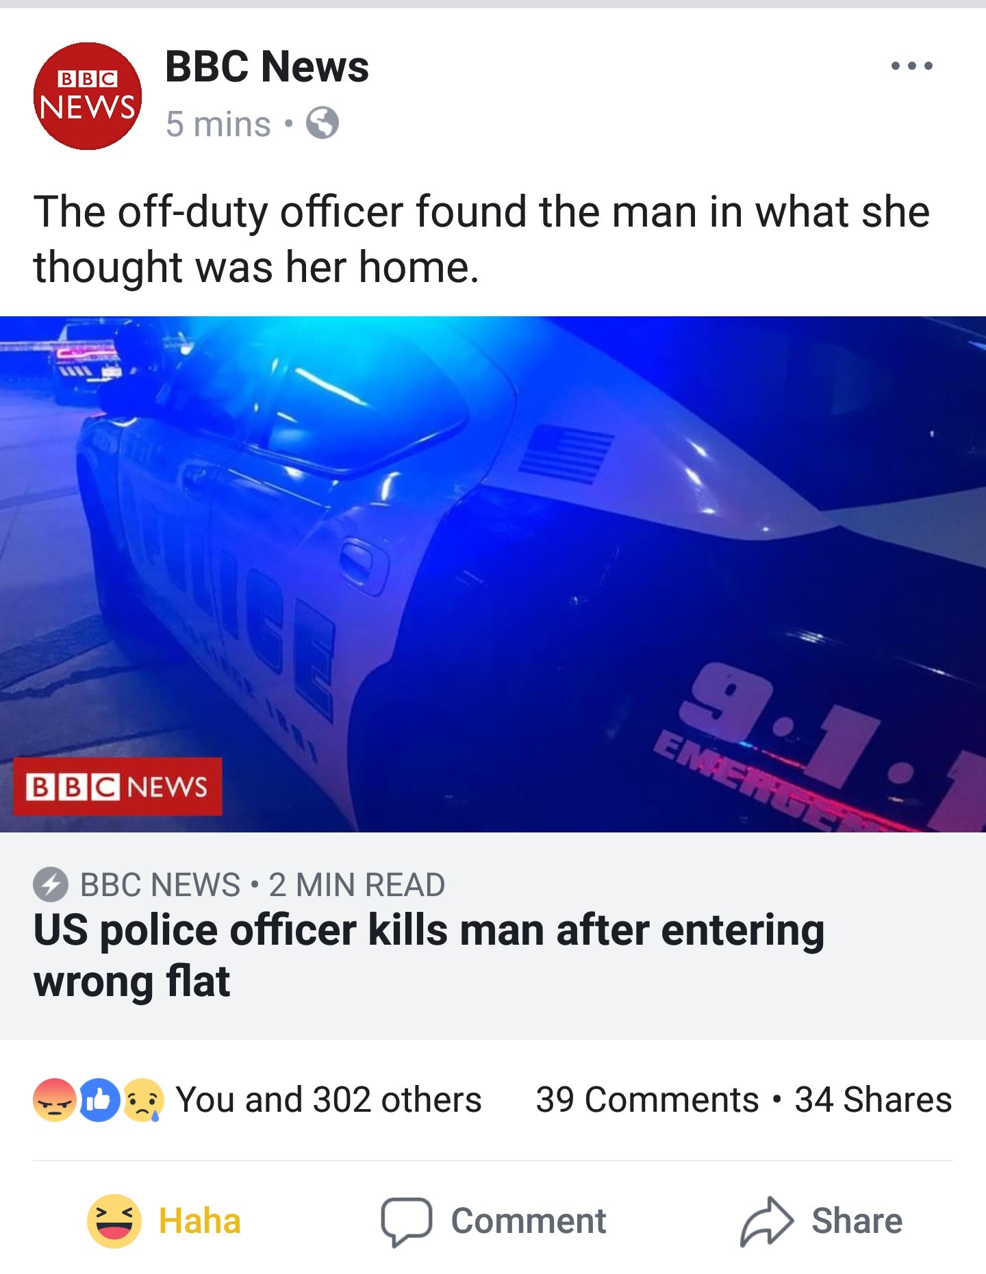Click the instant article lightning bolt icon

click(x=51, y=884)
